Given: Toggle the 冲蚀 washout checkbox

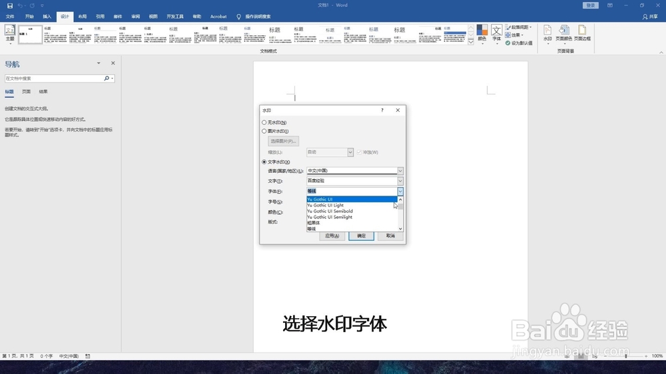Looking at the screenshot, I should point(360,152).
